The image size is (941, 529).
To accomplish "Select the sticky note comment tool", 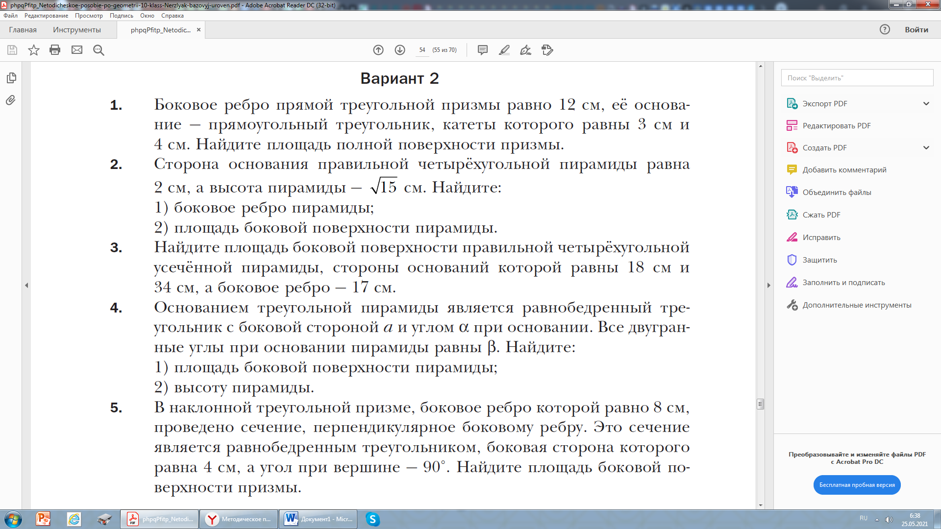I will (x=483, y=50).
